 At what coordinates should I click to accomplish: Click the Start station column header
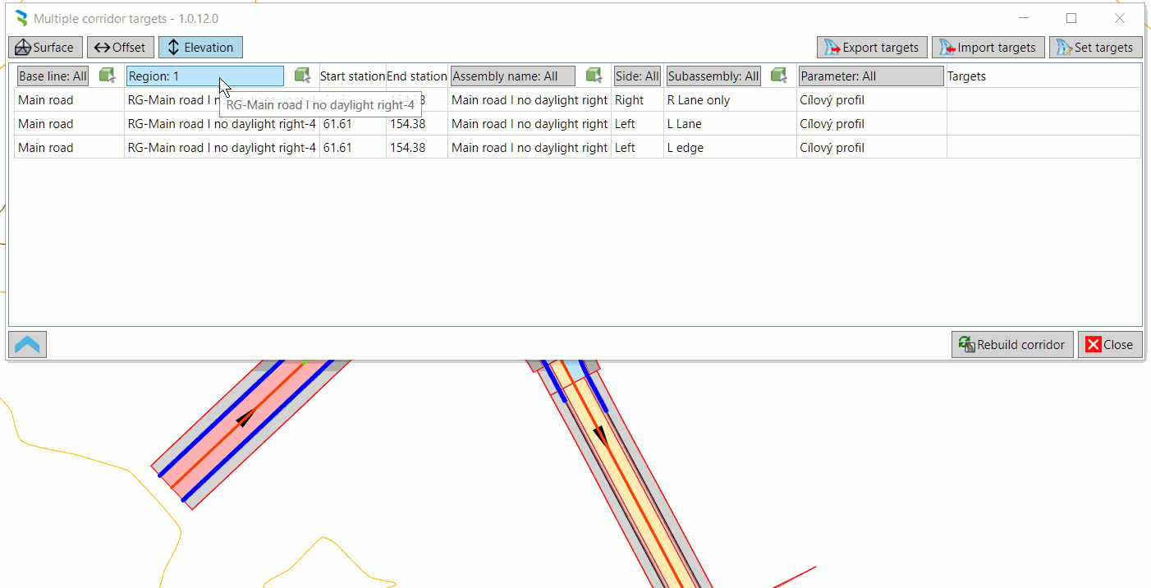(352, 76)
